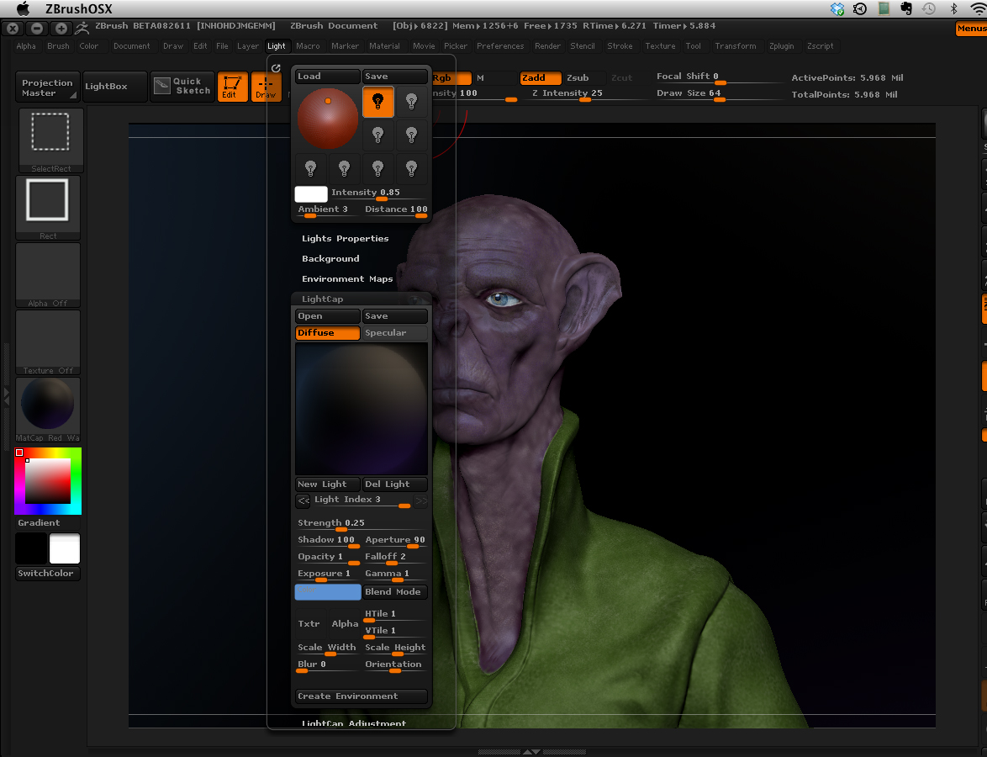987x757 pixels.
Task: Adjust the Strength 0.25 slider
Action: click(x=362, y=524)
